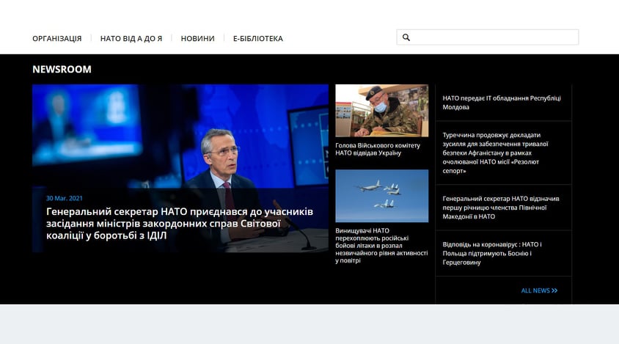Open article on Північної Македонії anniversary
Image resolution: width=619 pixels, height=344 pixels.
click(501, 208)
